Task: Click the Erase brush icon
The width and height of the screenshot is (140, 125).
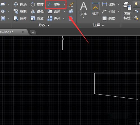Action: pyautogui.click(x=71, y=4)
